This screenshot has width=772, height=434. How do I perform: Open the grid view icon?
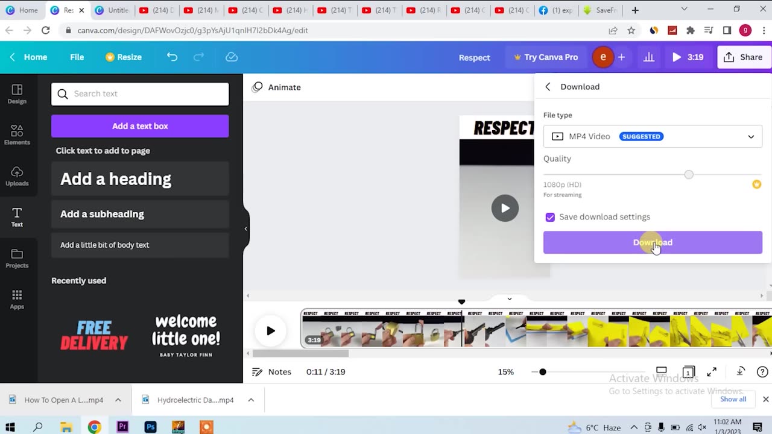pos(661,371)
